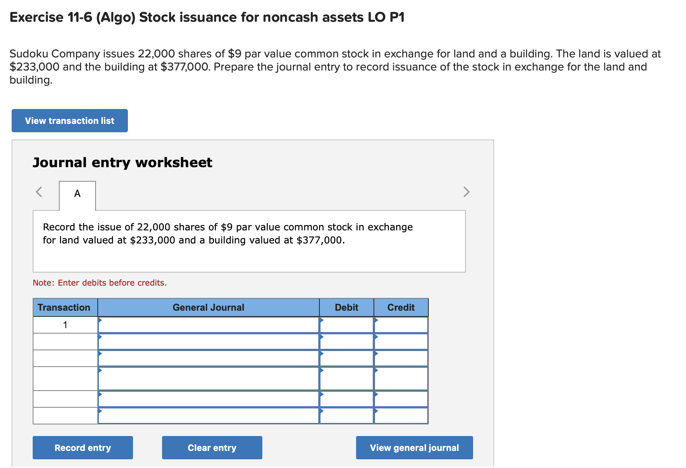The height and width of the screenshot is (468, 686).
Task: Open the View general journal screen
Action: [x=414, y=448]
